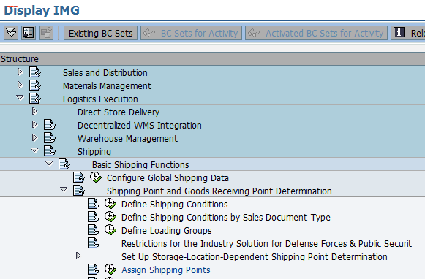Open documentation icon for Configure Global Shipping Data

tap(79, 177)
